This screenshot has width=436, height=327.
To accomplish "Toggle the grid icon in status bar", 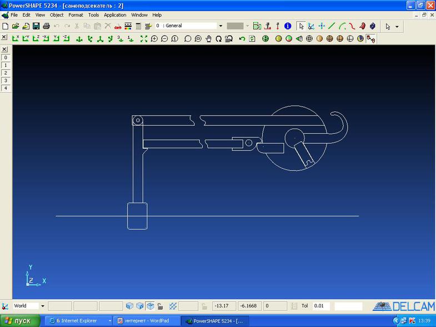I will click(x=173, y=306).
